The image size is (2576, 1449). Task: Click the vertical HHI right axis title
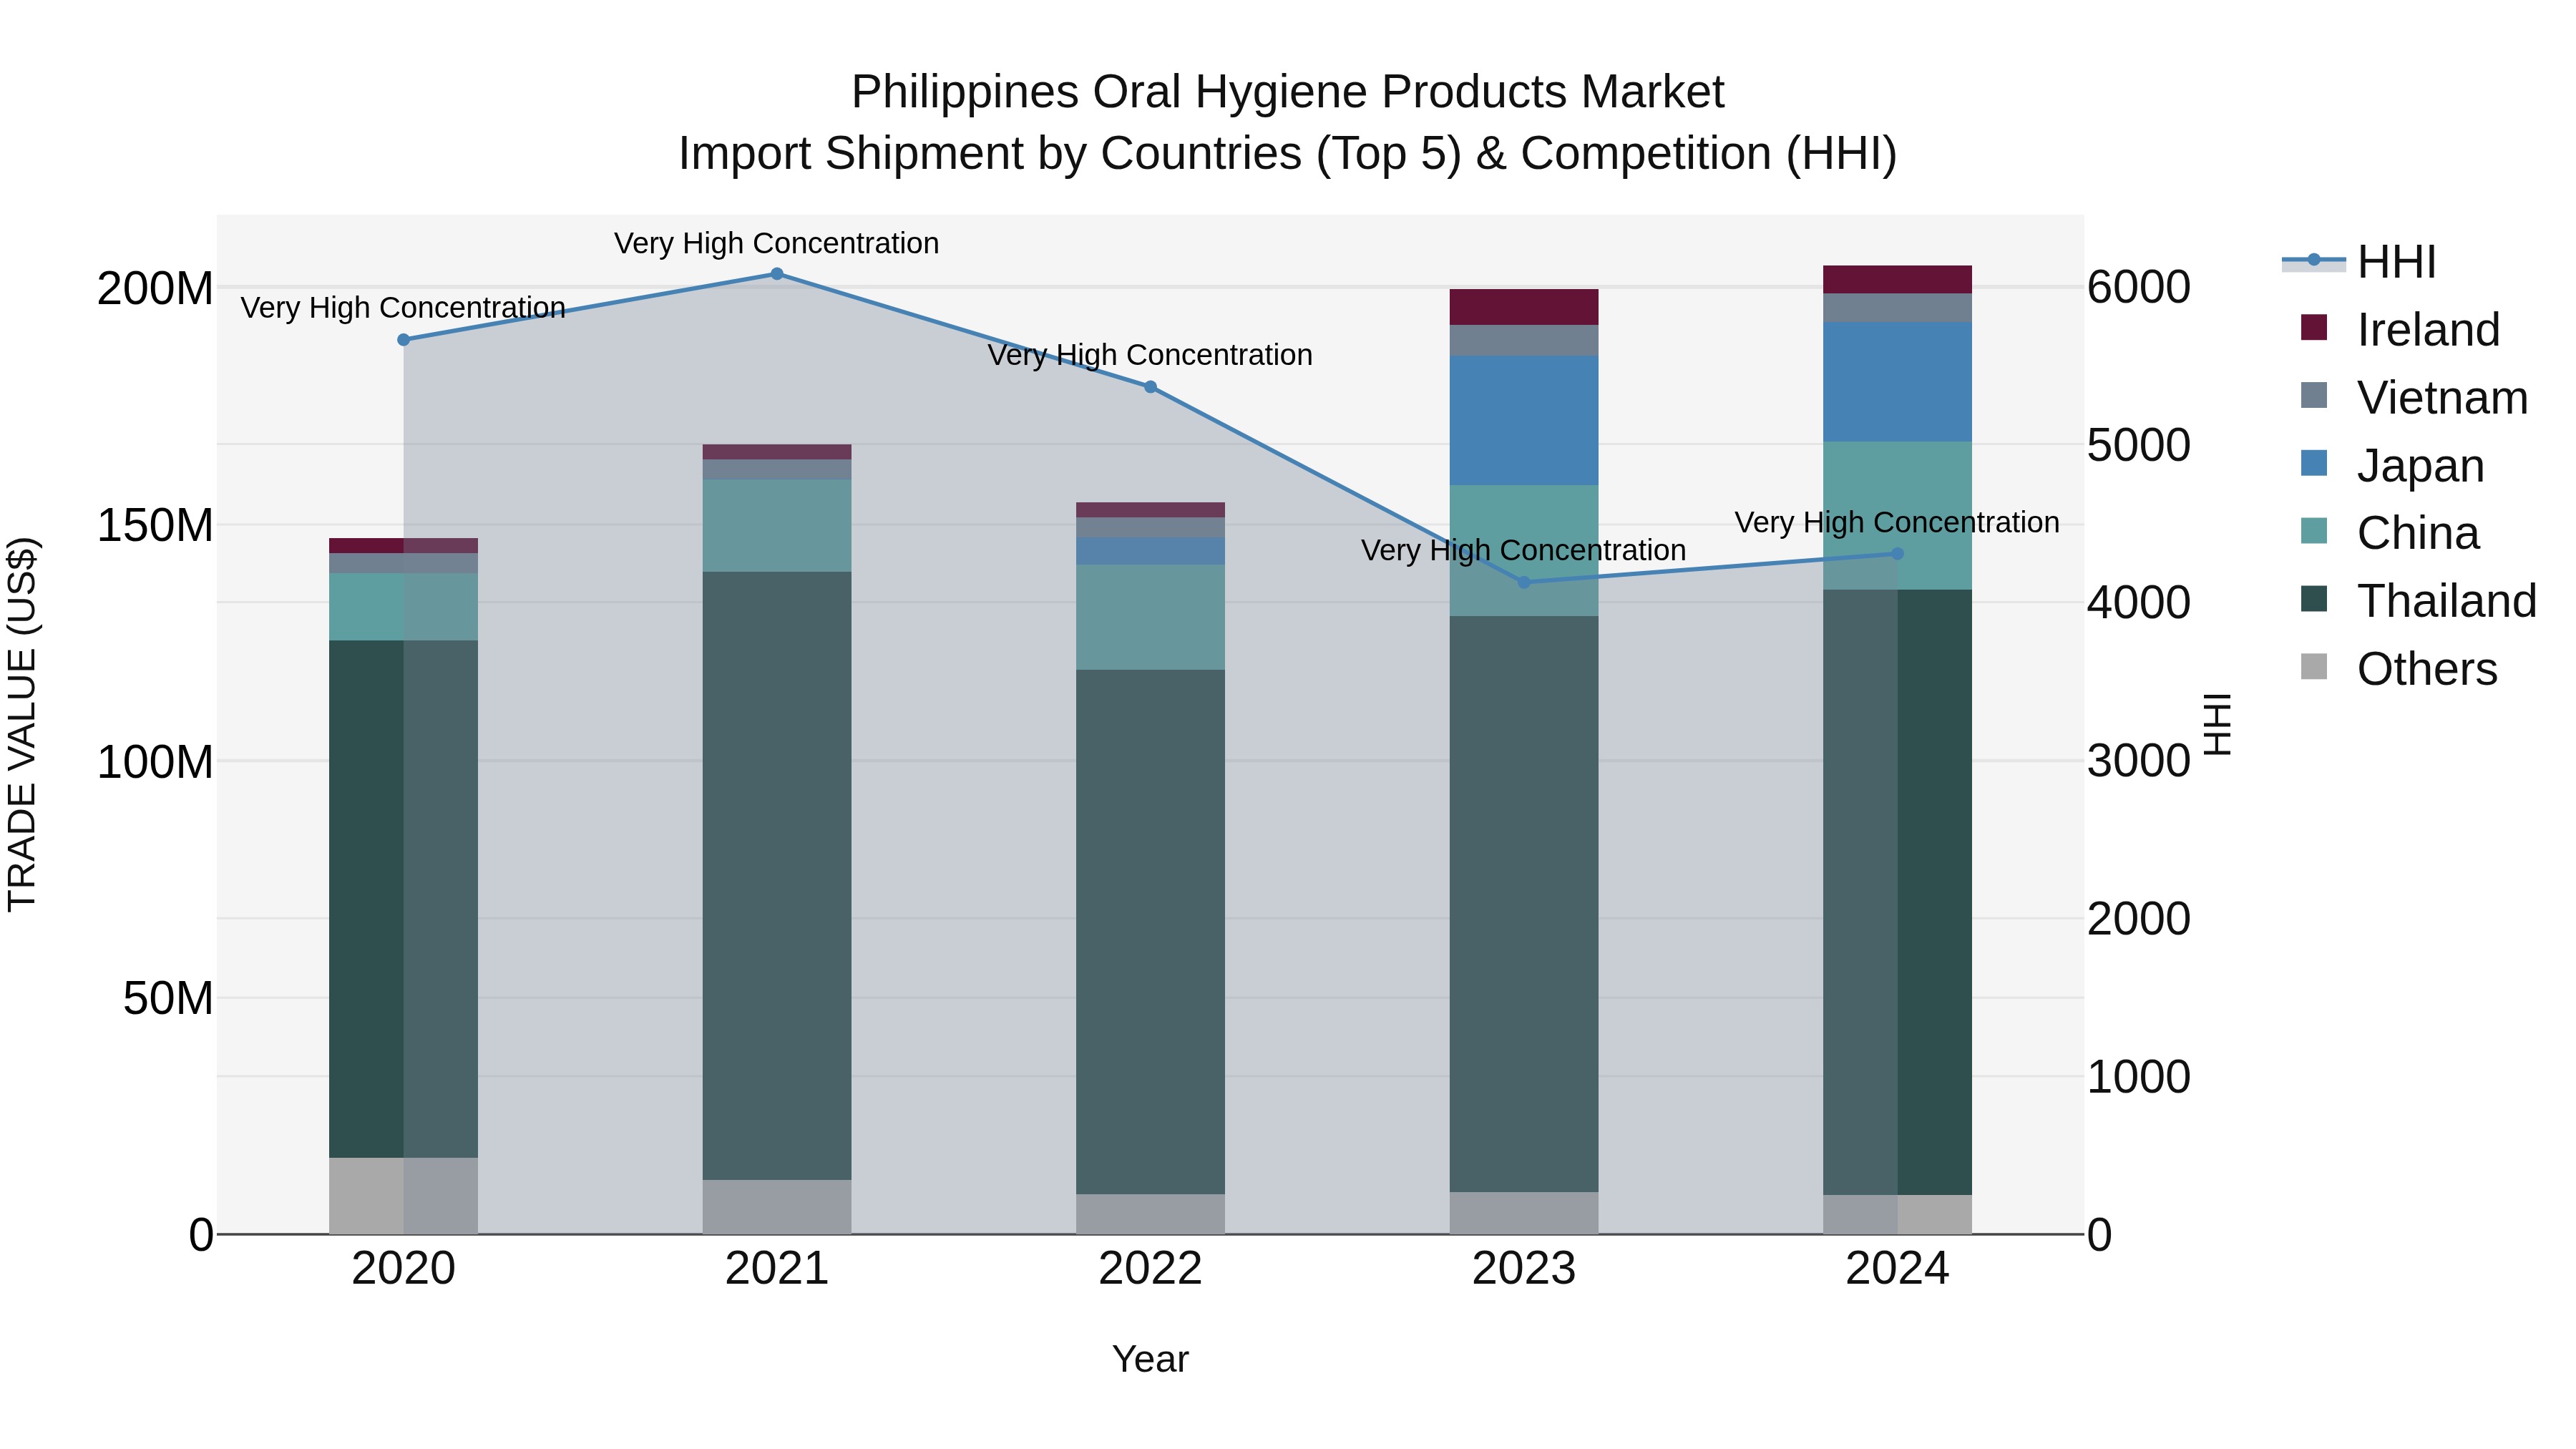click(x=2218, y=724)
